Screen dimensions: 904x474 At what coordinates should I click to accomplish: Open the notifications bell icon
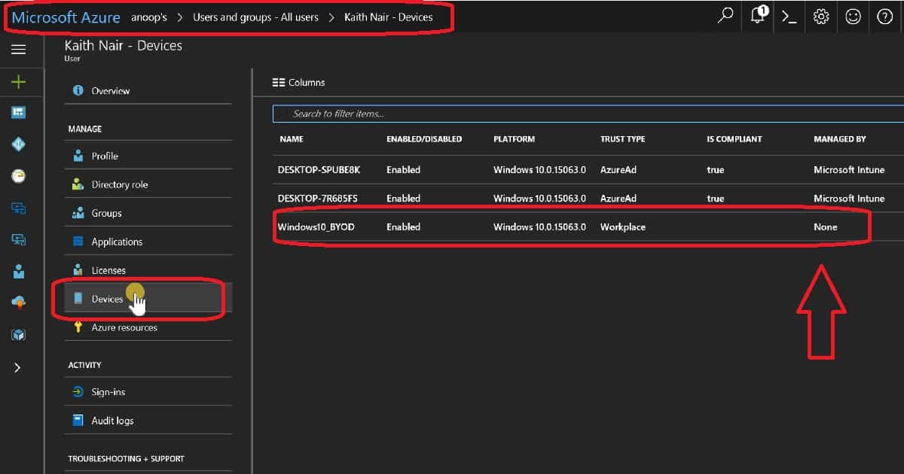[x=757, y=17]
